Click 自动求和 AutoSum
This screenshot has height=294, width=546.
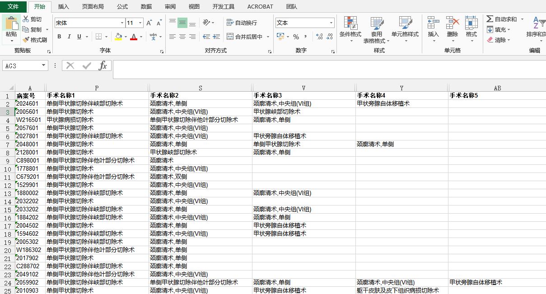tap(502, 19)
